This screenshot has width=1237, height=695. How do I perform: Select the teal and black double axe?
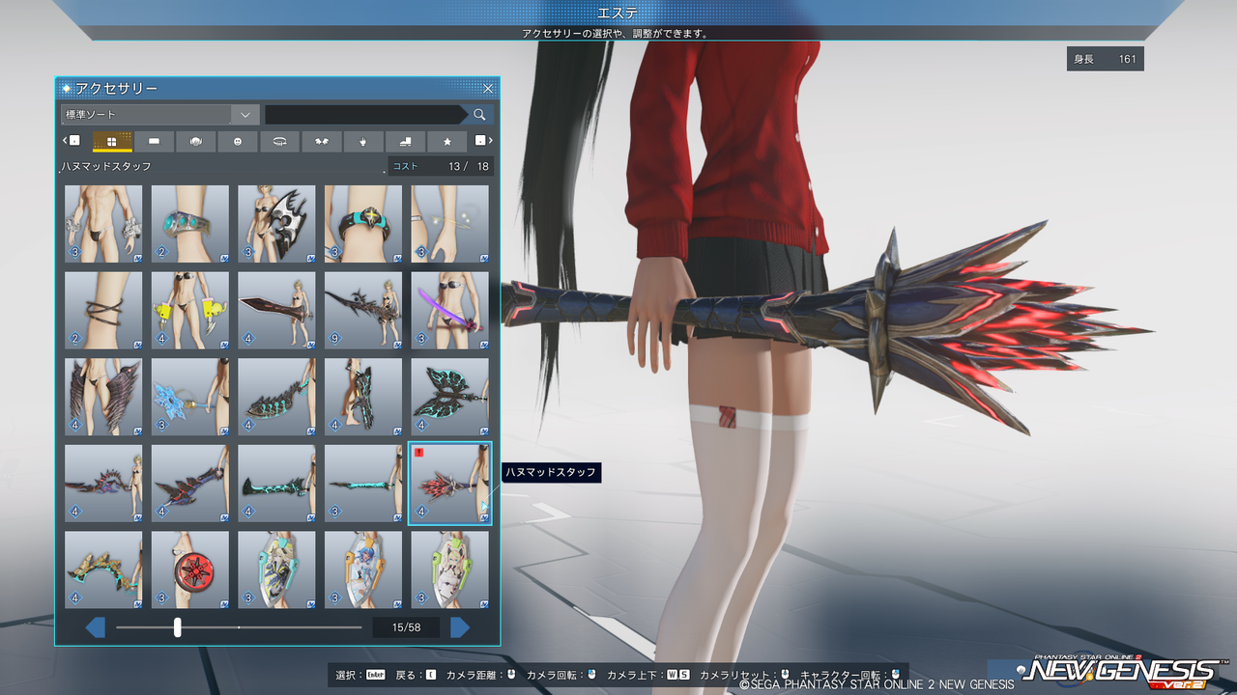[x=450, y=397]
